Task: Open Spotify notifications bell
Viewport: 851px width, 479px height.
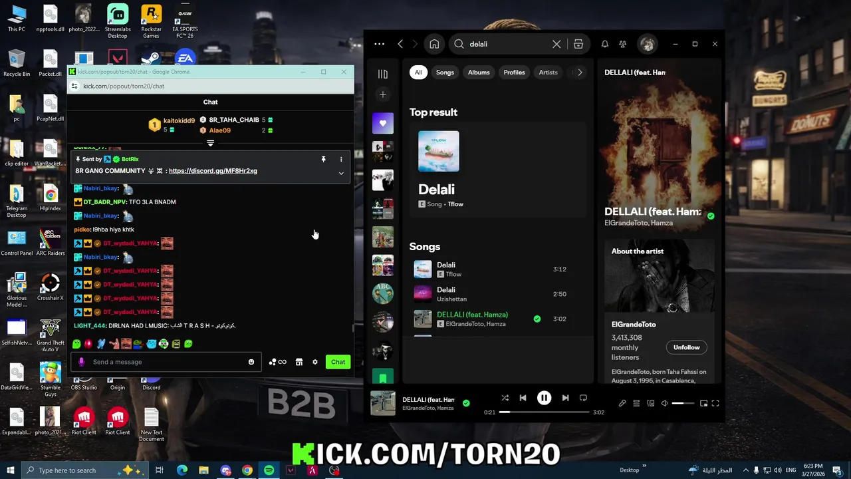Action: [x=605, y=44]
